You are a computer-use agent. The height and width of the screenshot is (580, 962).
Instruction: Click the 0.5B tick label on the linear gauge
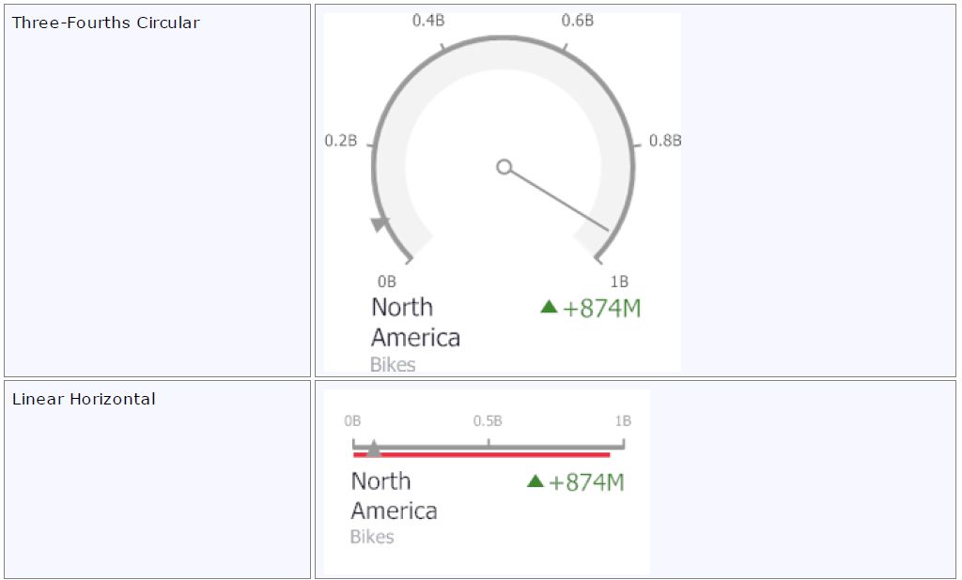[488, 420]
